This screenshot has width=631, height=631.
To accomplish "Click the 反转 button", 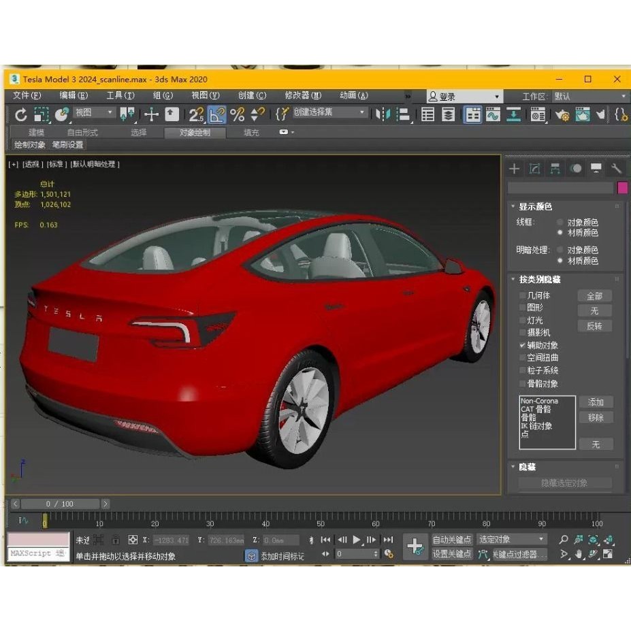I will [594, 326].
